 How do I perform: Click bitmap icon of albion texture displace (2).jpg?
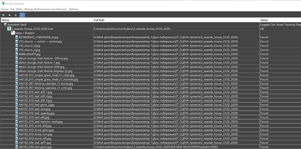(17, 71)
